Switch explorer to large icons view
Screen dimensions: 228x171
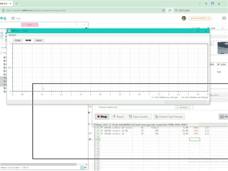pyautogui.click(x=85, y=167)
